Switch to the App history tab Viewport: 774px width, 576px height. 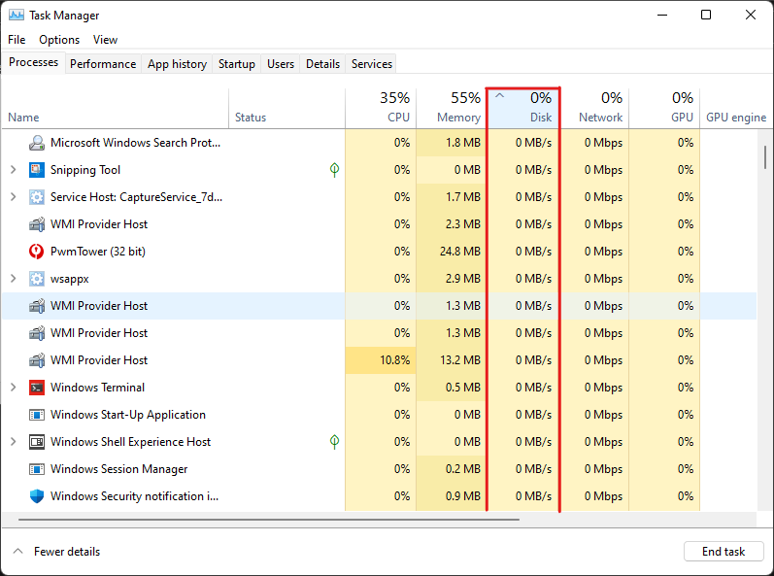click(x=177, y=64)
